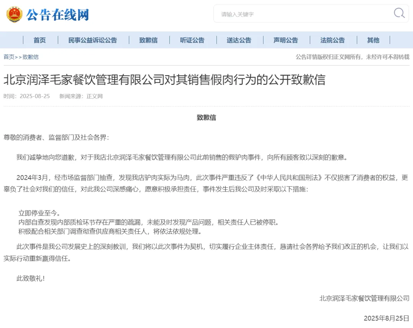Click the 公告在线网 site title
Image resolution: width=413 pixels, height=328 pixels.
click(x=57, y=15)
